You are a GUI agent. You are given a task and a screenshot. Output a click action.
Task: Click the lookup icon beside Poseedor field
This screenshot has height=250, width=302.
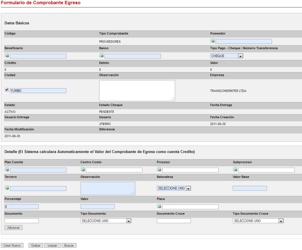(x=213, y=41)
